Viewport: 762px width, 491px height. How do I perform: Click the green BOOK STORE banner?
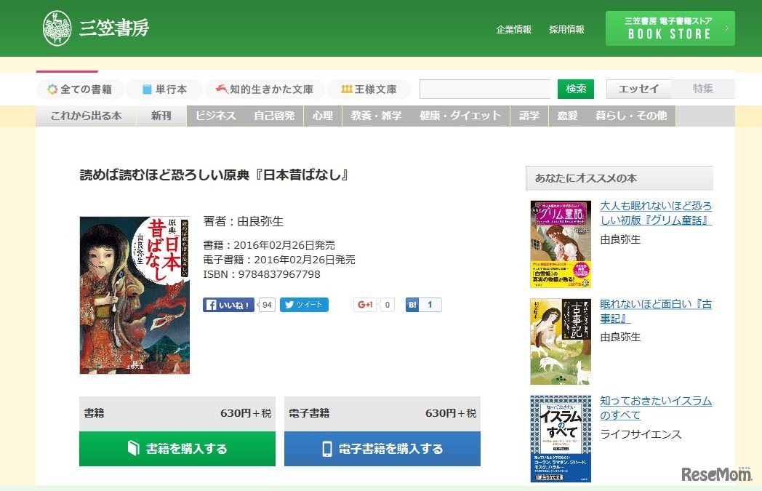pos(670,28)
